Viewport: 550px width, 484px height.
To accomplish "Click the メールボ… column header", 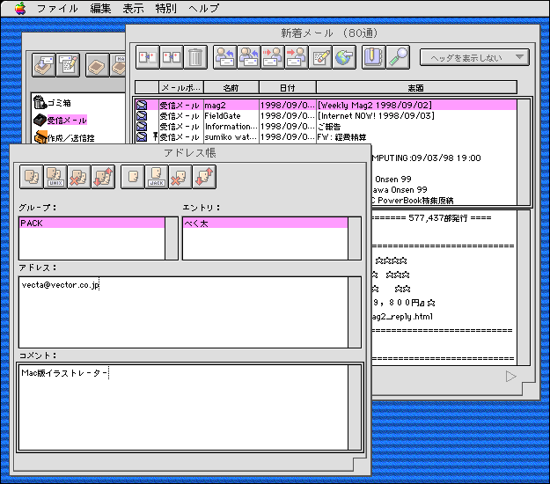I will click(x=181, y=88).
